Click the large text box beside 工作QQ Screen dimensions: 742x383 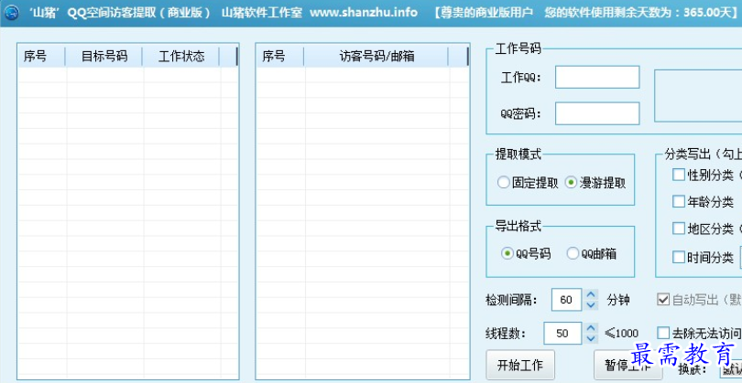[698, 96]
